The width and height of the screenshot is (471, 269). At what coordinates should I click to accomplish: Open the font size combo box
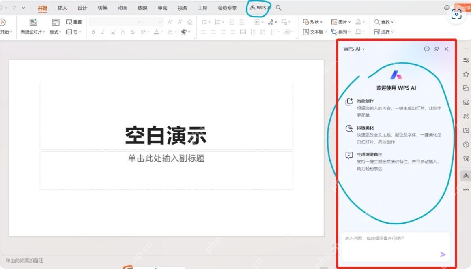pos(153,22)
